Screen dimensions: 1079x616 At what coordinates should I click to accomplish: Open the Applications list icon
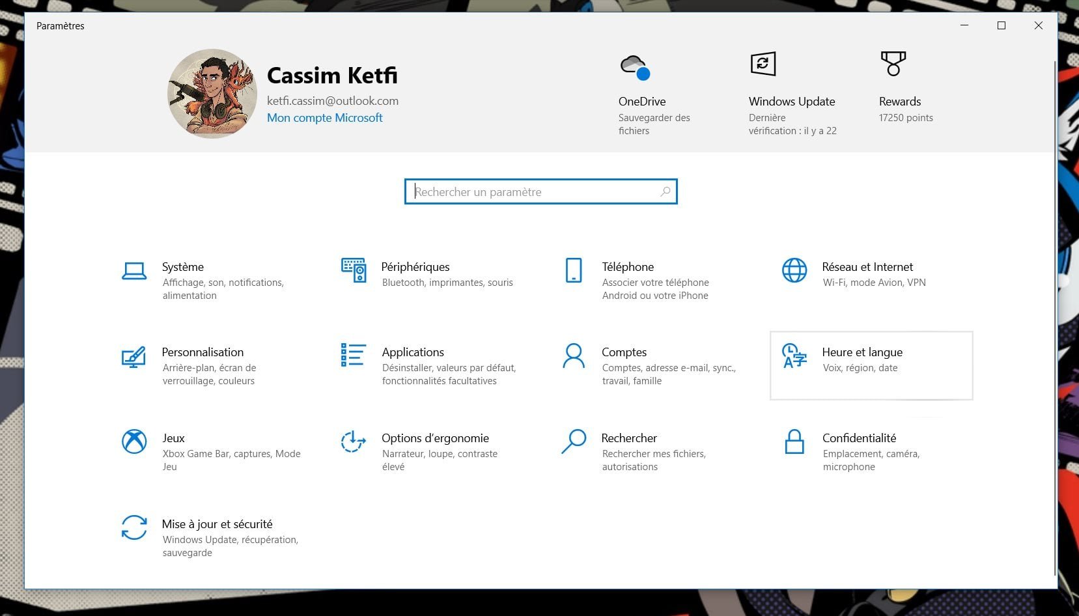353,356
